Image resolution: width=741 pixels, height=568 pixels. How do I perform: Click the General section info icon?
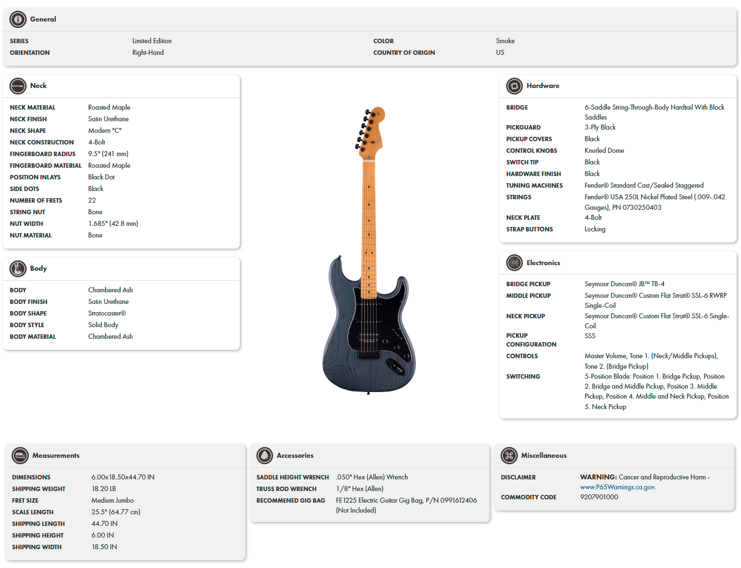coord(17,19)
